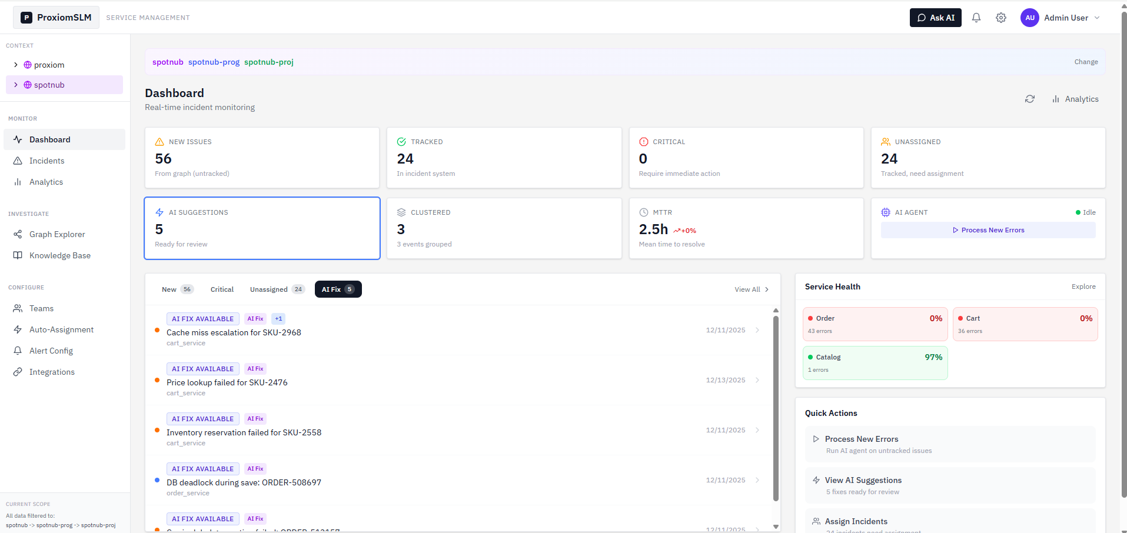
Task: Open the Knowledge Base from the sidebar
Action: 18,255
